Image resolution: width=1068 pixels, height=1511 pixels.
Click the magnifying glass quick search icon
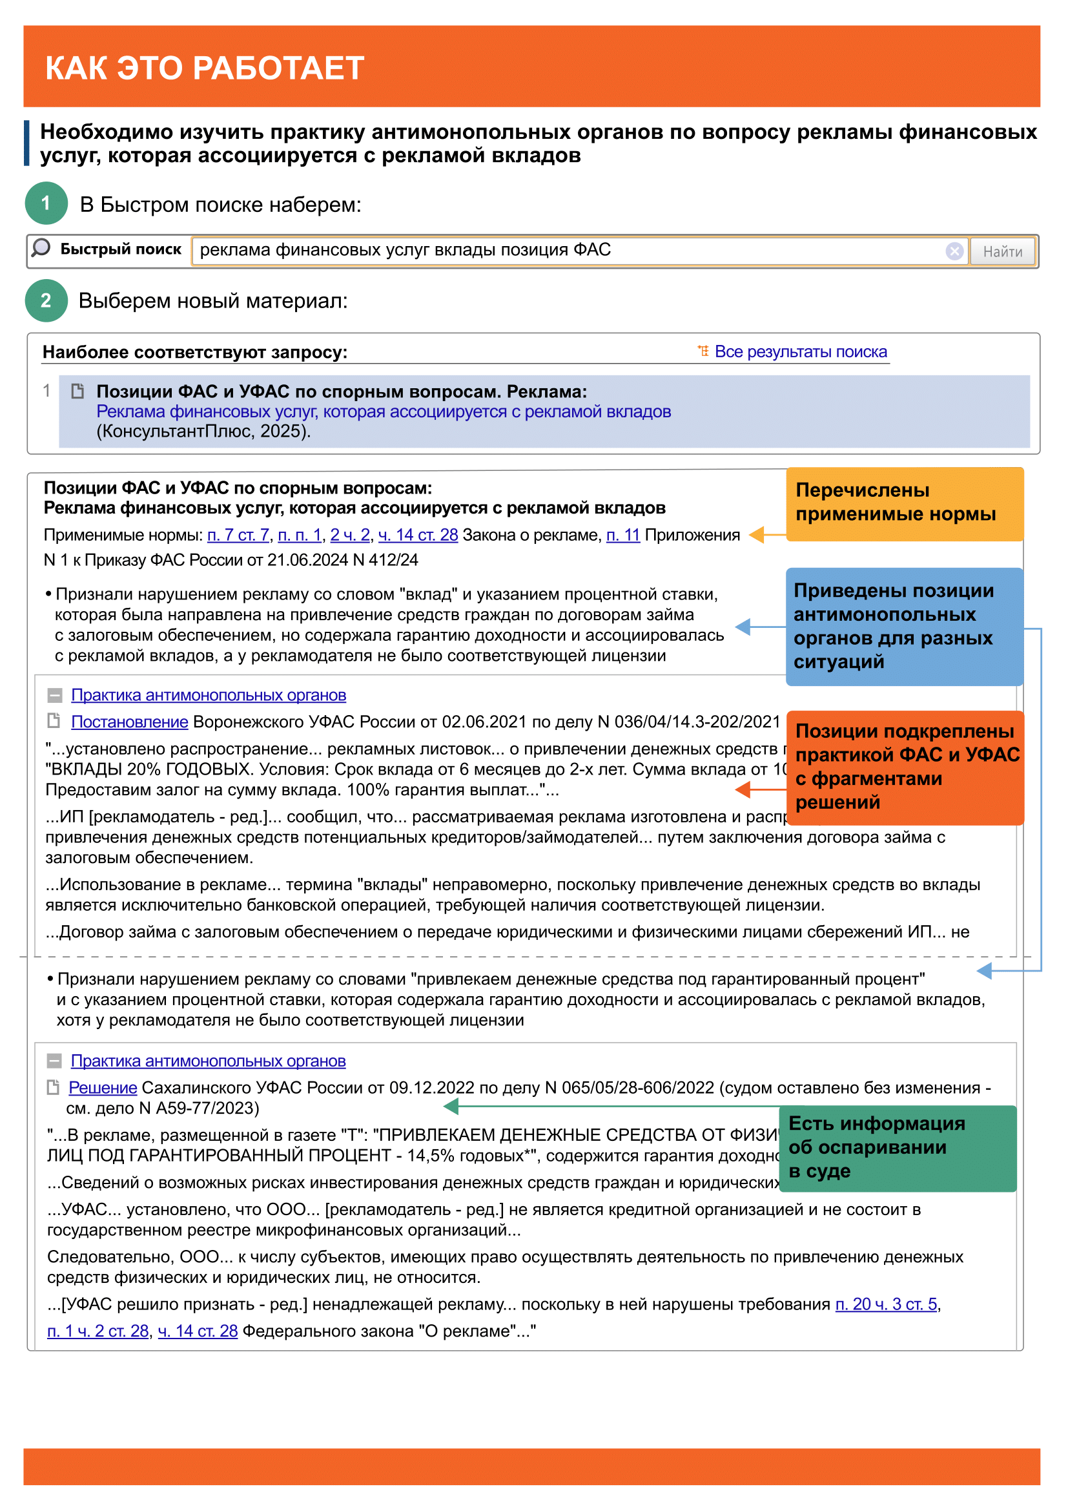[x=41, y=248]
